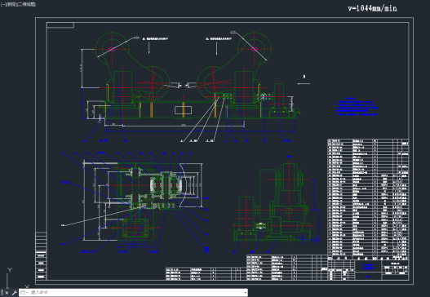Click the viewport controls label at top-left

pos(18,4)
